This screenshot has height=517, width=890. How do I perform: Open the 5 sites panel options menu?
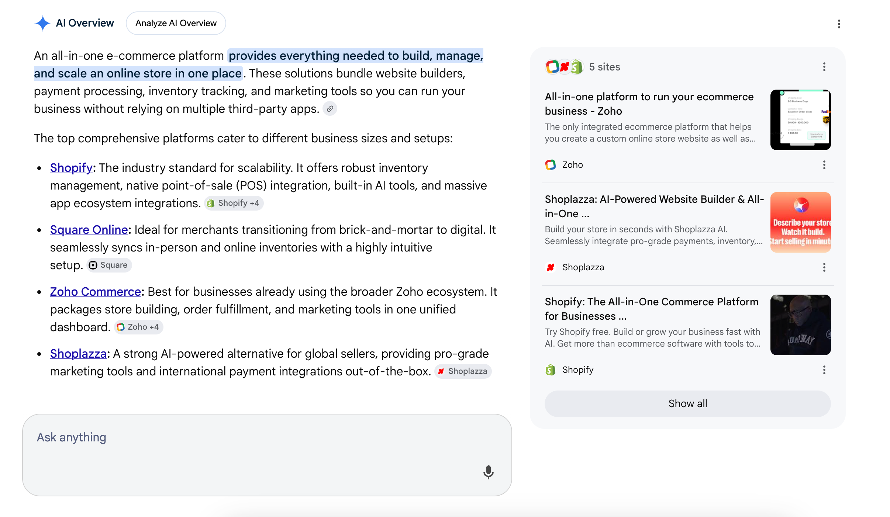pos(824,67)
